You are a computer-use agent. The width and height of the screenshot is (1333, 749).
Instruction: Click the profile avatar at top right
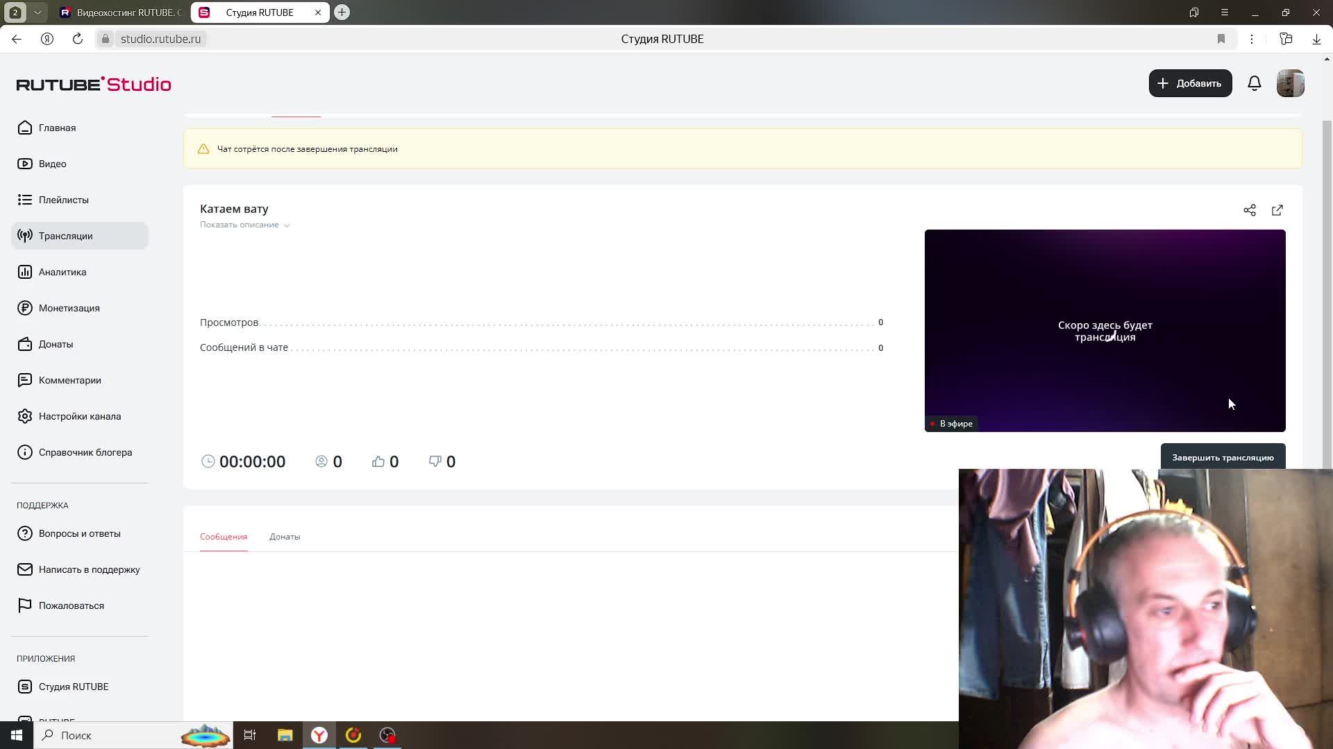(1290, 83)
